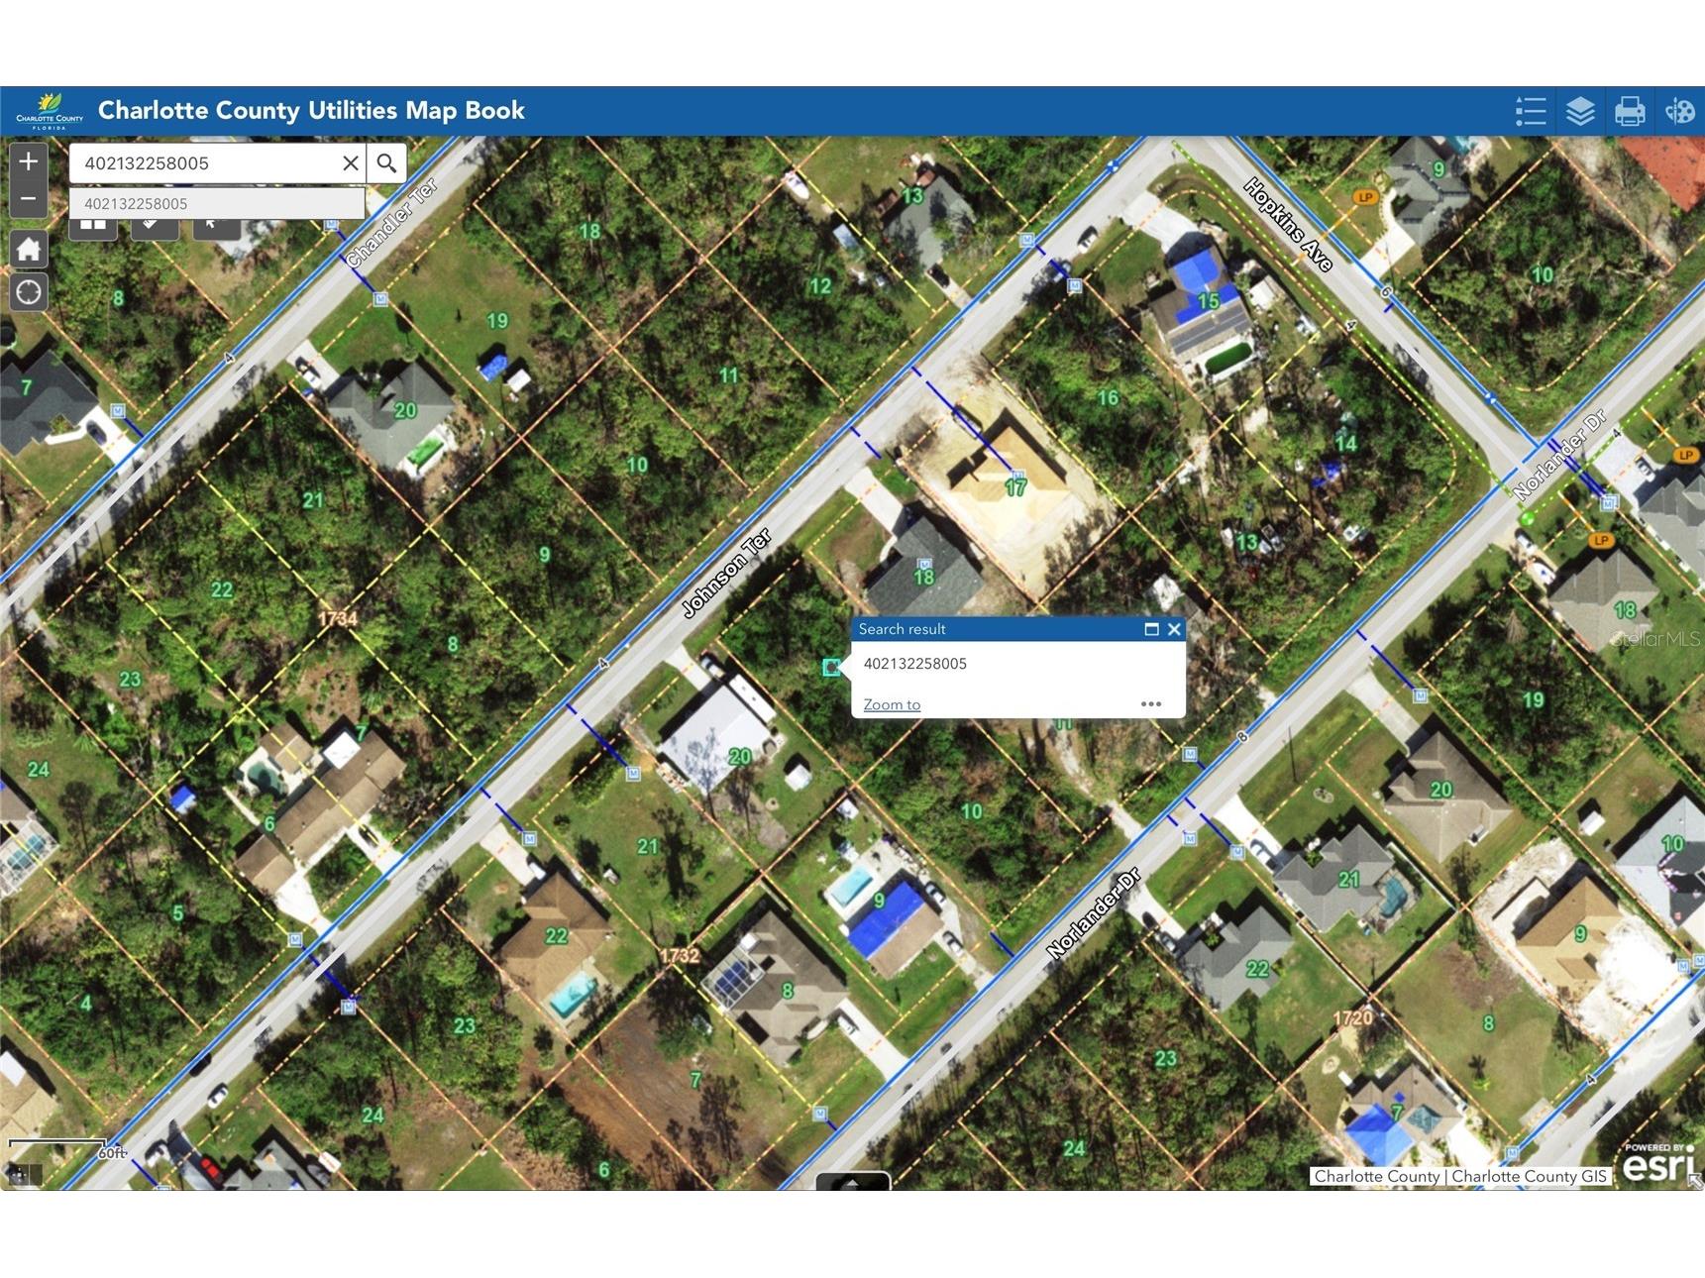Open the basemap palette icon
Screen dimensions: 1705x1278
click(1679, 111)
